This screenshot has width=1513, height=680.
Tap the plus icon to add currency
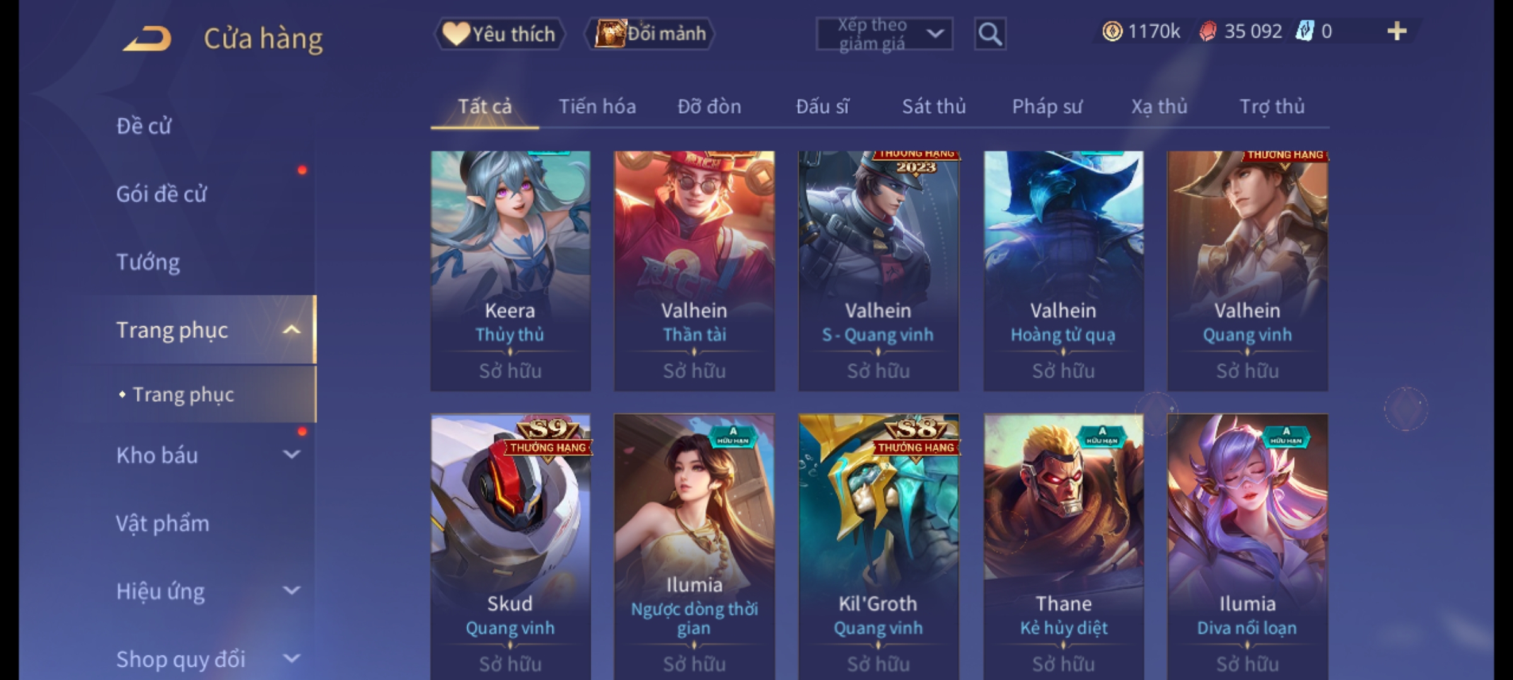tap(1397, 31)
